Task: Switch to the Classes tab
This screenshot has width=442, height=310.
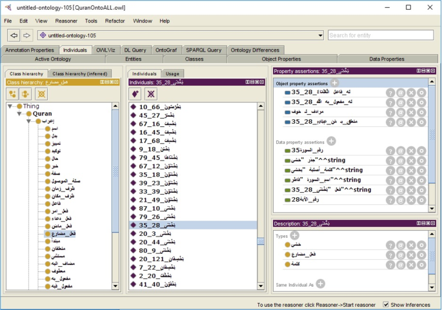Action: [x=194, y=59]
